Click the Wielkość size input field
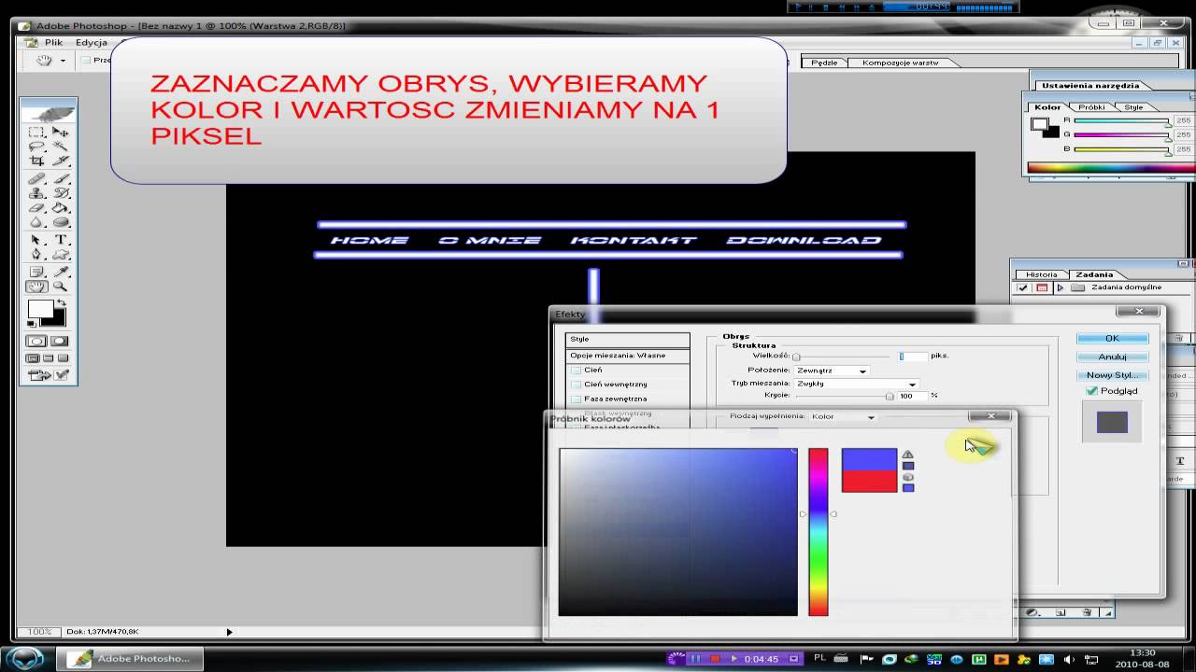 [x=913, y=357]
